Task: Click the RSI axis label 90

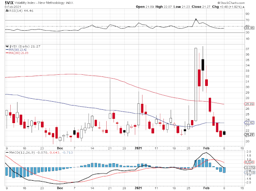Action: (247, 14)
